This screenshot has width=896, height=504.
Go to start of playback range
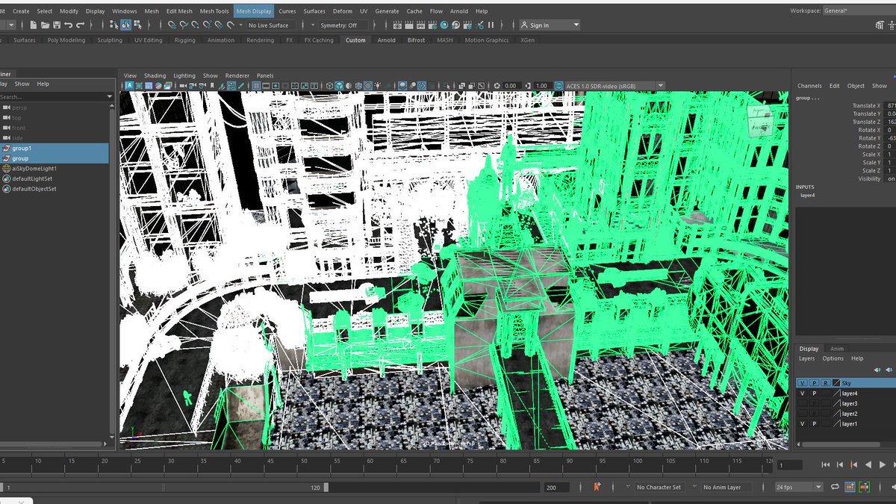coord(825,464)
